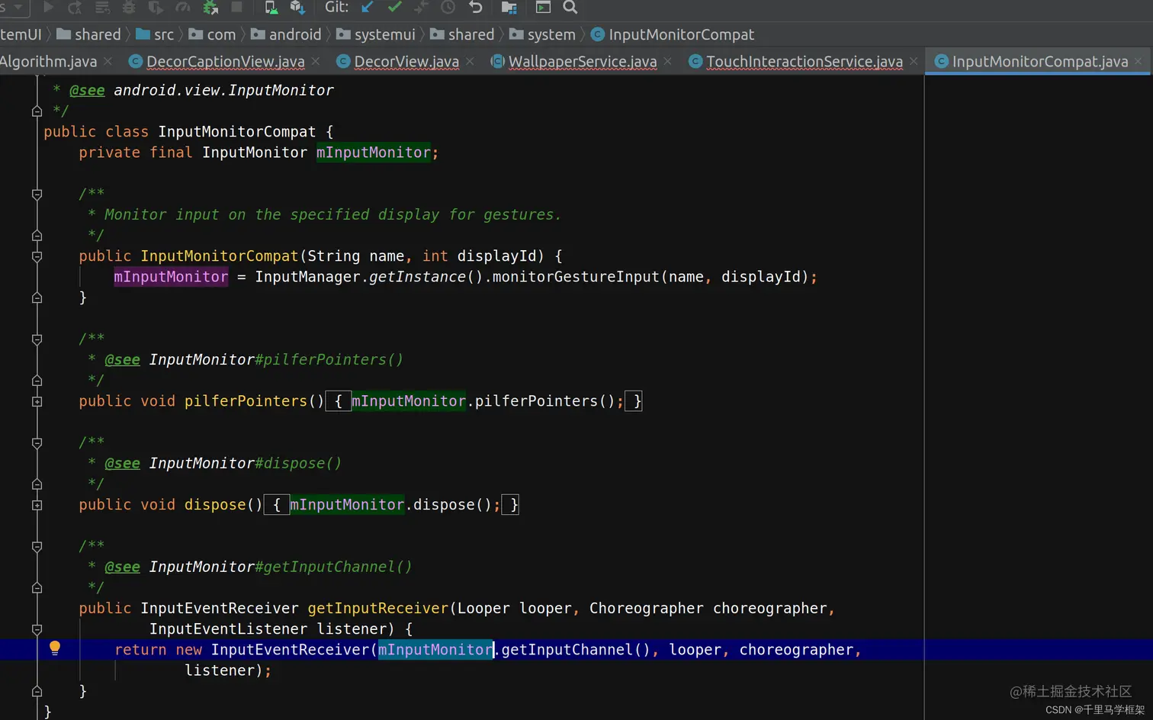Click the system breadcrumb folder
Image resolution: width=1153 pixels, height=720 pixels.
tap(542, 34)
